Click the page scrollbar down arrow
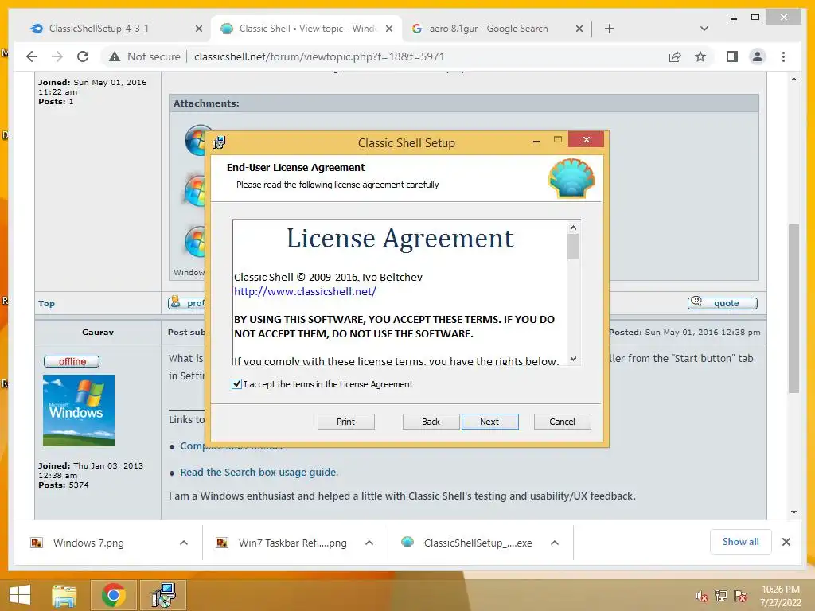 [x=794, y=512]
